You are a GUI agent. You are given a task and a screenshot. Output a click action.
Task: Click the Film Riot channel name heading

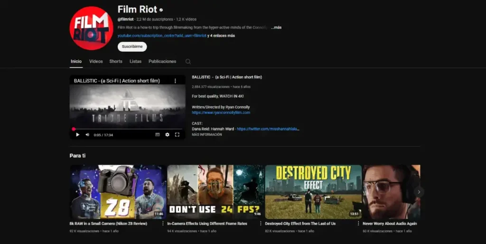137,9
